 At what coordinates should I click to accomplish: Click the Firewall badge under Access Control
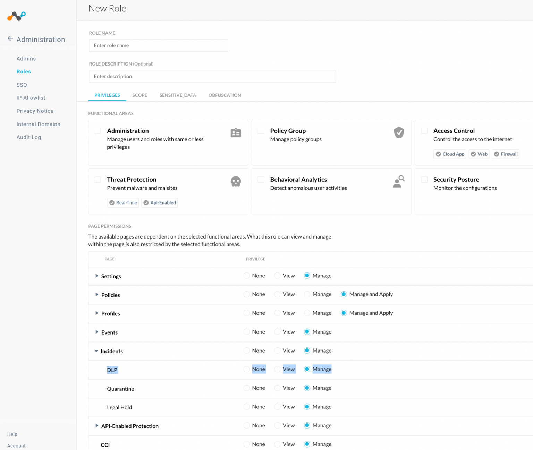pyautogui.click(x=506, y=154)
